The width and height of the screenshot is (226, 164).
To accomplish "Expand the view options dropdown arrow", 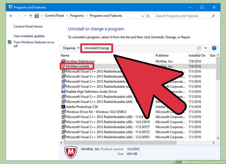I will [205, 48].
